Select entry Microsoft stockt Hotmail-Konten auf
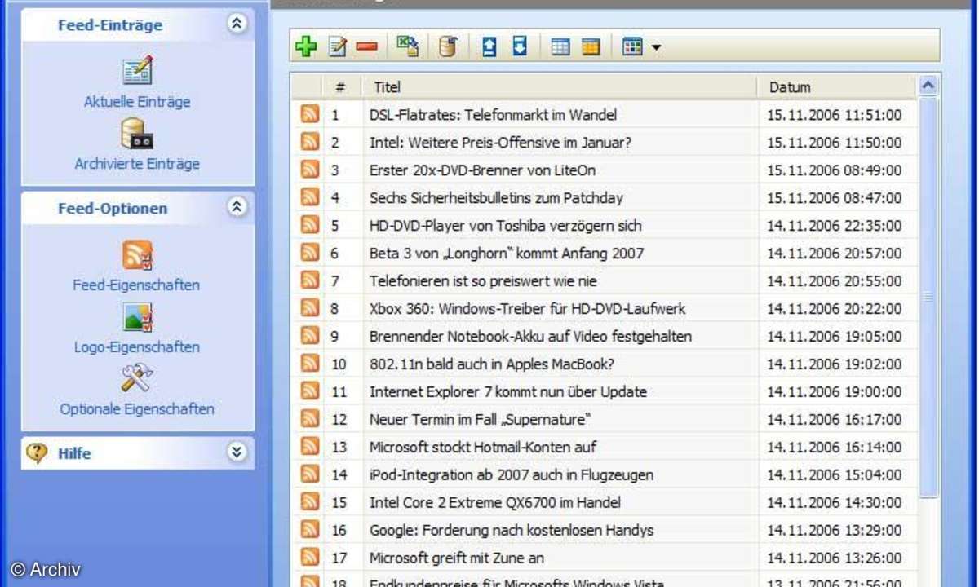979x587 pixels. [x=482, y=448]
